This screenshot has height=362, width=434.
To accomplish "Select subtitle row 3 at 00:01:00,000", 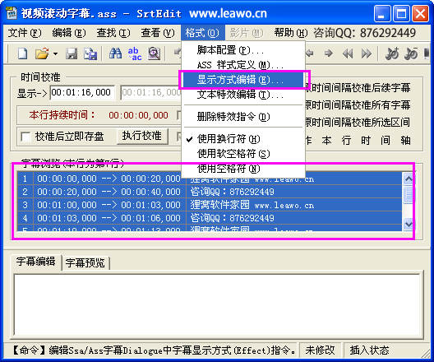I will pyautogui.click(x=210, y=205).
